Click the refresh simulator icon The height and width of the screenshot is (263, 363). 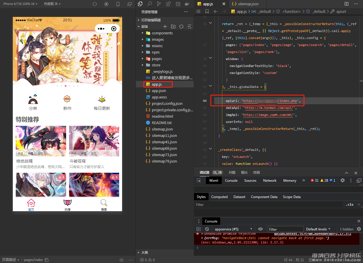pyautogui.click(x=95, y=4)
